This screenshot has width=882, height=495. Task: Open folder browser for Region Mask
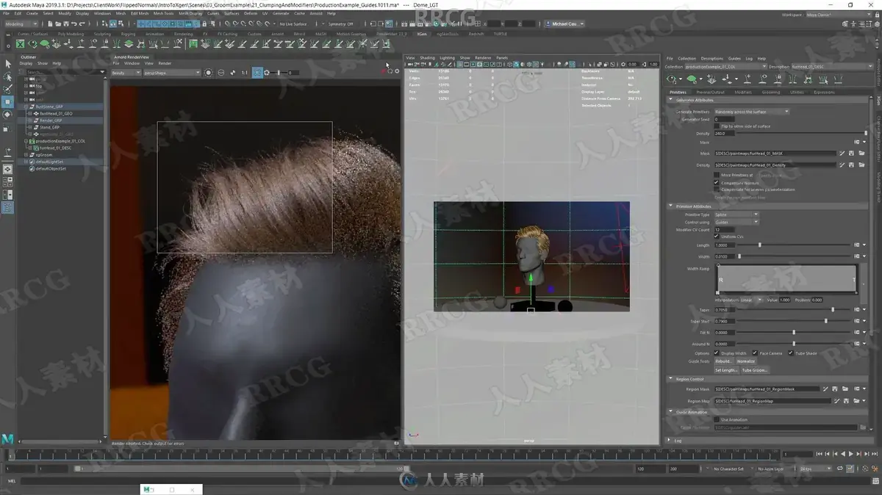pyautogui.click(x=845, y=389)
